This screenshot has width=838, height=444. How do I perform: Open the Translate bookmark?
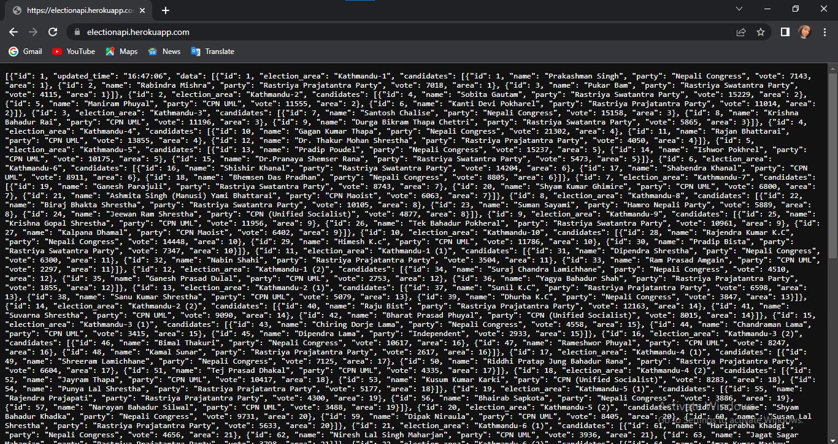[212, 52]
